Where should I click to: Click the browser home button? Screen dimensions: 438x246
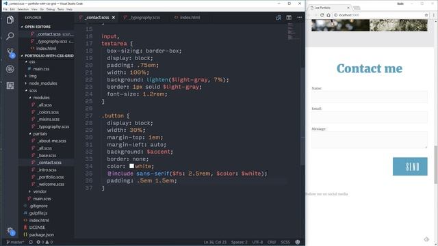tap(328, 15)
